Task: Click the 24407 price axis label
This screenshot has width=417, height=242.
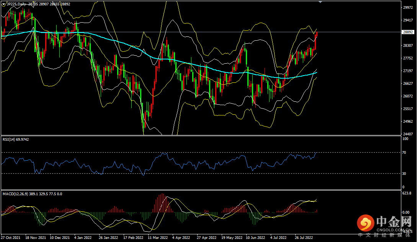Action: tap(407, 134)
